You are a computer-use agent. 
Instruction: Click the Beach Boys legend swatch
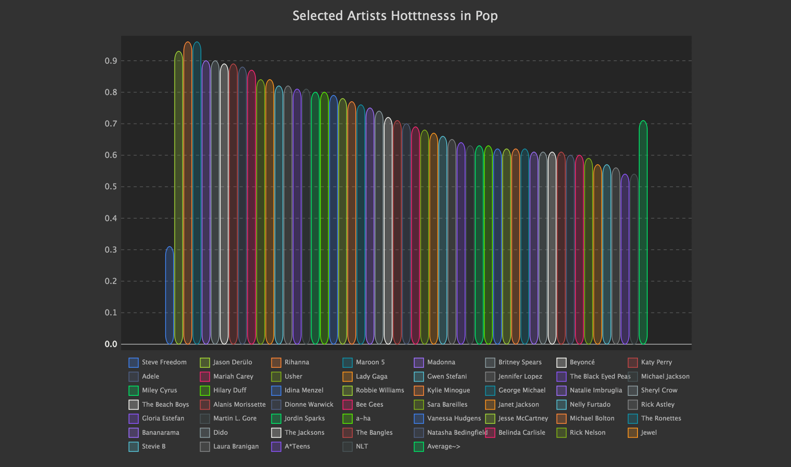click(x=133, y=405)
